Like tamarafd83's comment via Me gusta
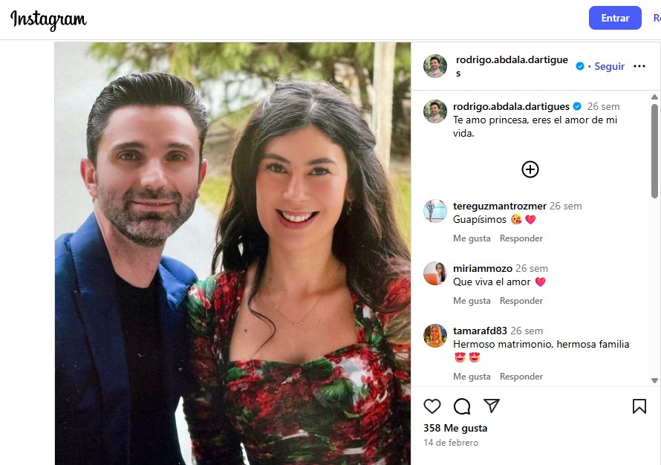The height and width of the screenshot is (465, 661). point(472,377)
